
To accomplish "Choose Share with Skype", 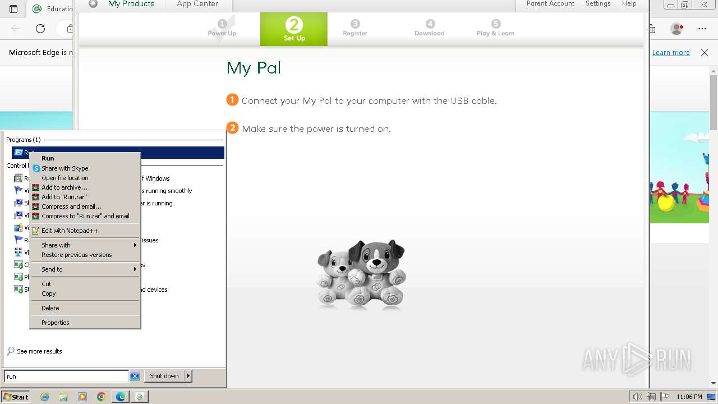I will pyautogui.click(x=85, y=168).
